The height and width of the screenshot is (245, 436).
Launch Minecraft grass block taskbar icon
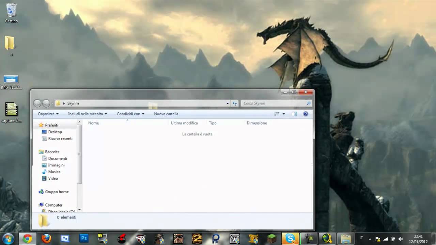pos(272,239)
